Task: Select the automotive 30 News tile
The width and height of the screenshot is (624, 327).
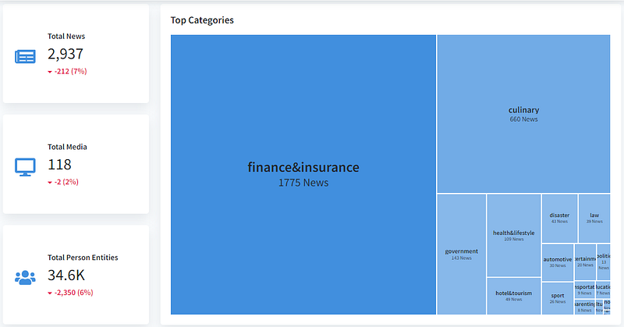Action: pyautogui.click(x=558, y=262)
